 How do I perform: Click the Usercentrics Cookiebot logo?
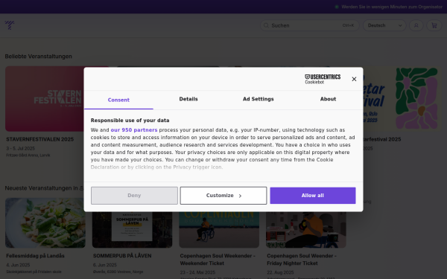click(x=323, y=79)
